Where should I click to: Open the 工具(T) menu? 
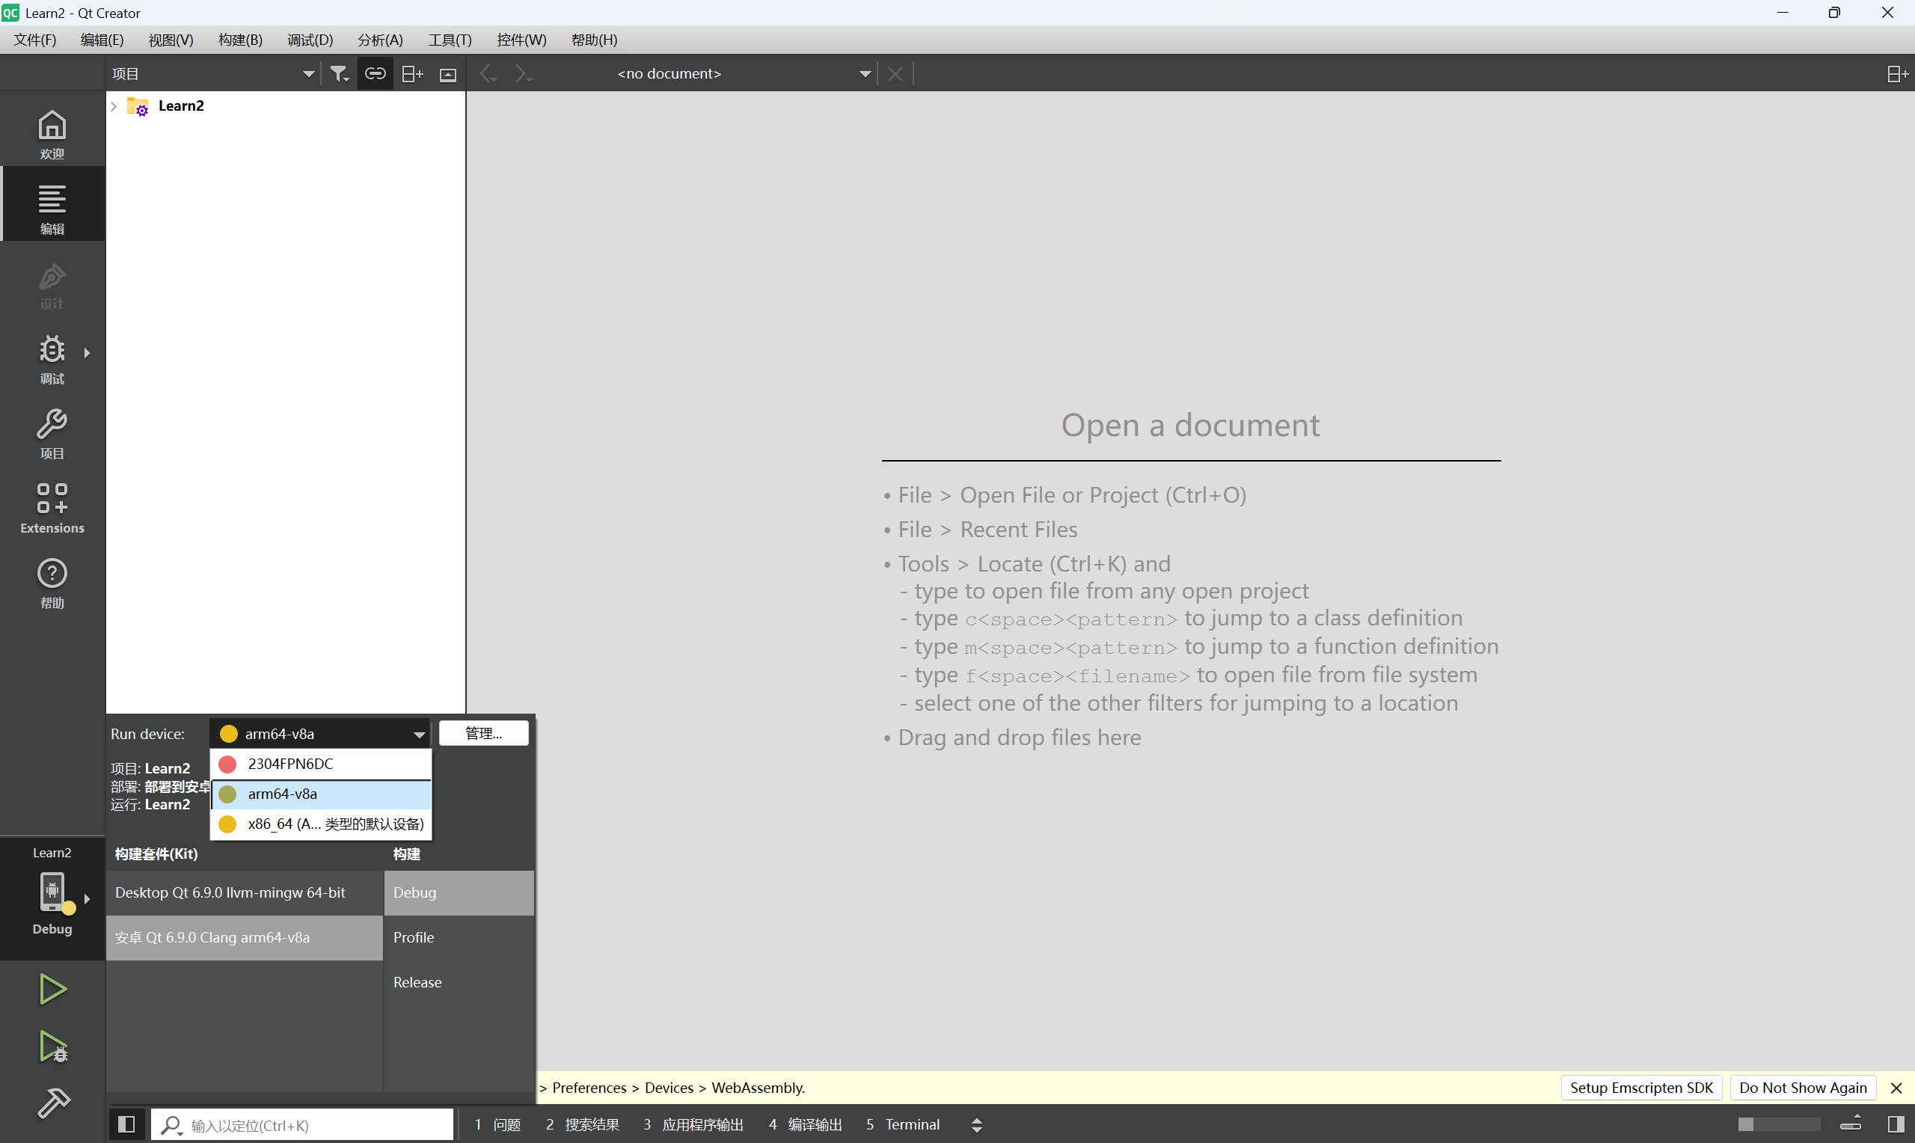(450, 40)
